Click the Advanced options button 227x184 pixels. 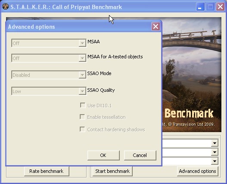[x=197, y=171]
